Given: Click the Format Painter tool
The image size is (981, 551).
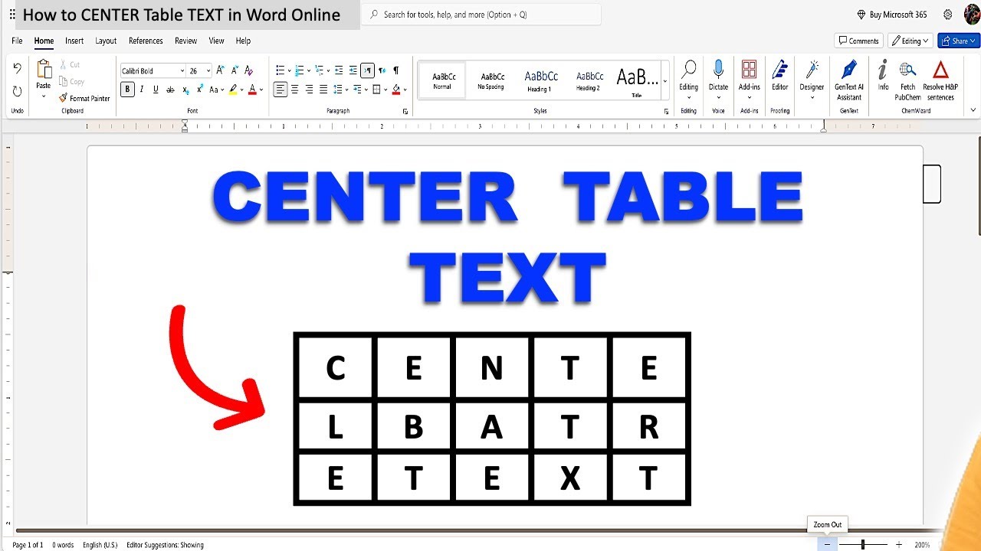Looking at the screenshot, I should pos(84,98).
